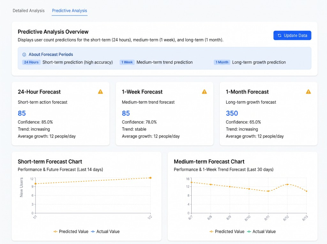Click 'Short-term prediction (high accuracy)' text
327x244 pixels.
point(78,62)
